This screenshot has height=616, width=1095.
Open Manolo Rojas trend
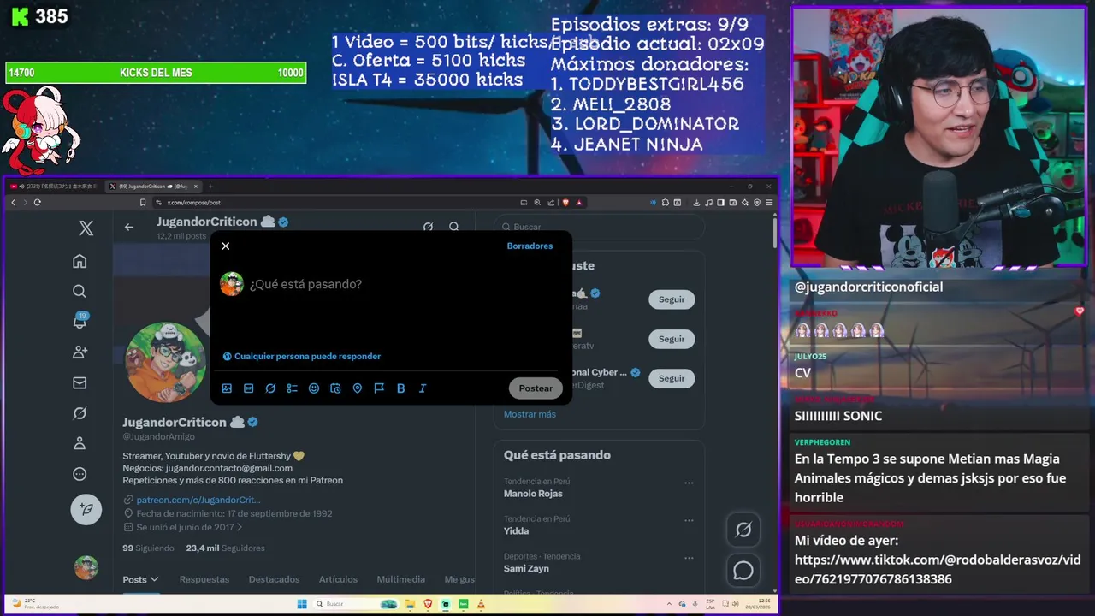pos(533,494)
